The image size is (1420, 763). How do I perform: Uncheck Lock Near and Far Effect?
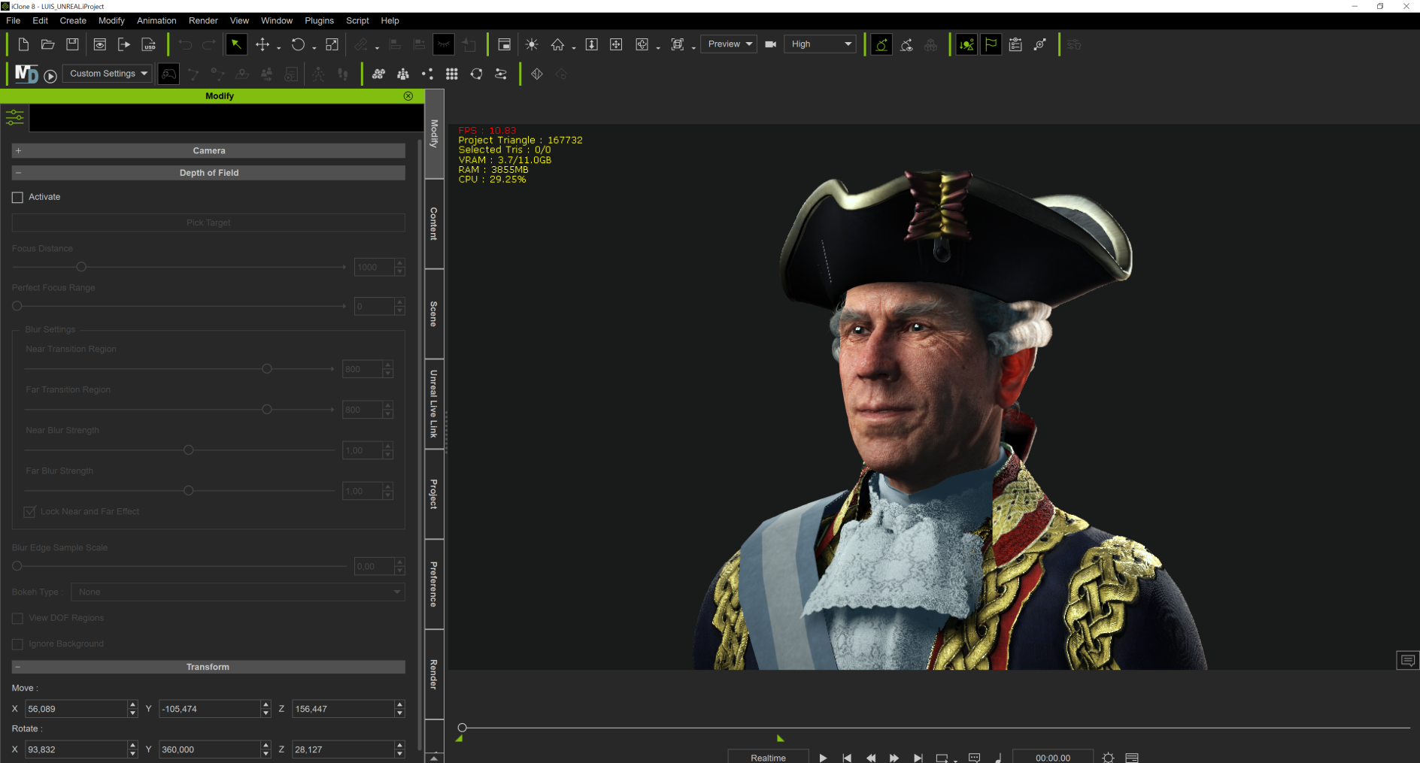tap(29, 511)
